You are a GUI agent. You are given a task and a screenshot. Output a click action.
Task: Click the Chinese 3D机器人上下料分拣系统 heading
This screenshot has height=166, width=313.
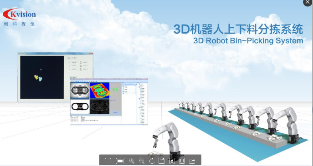(x=238, y=29)
